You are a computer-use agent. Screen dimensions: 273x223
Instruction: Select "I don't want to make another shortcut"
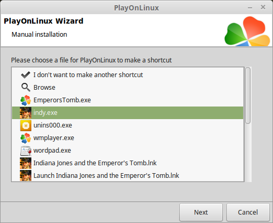[x=88, y=75]
